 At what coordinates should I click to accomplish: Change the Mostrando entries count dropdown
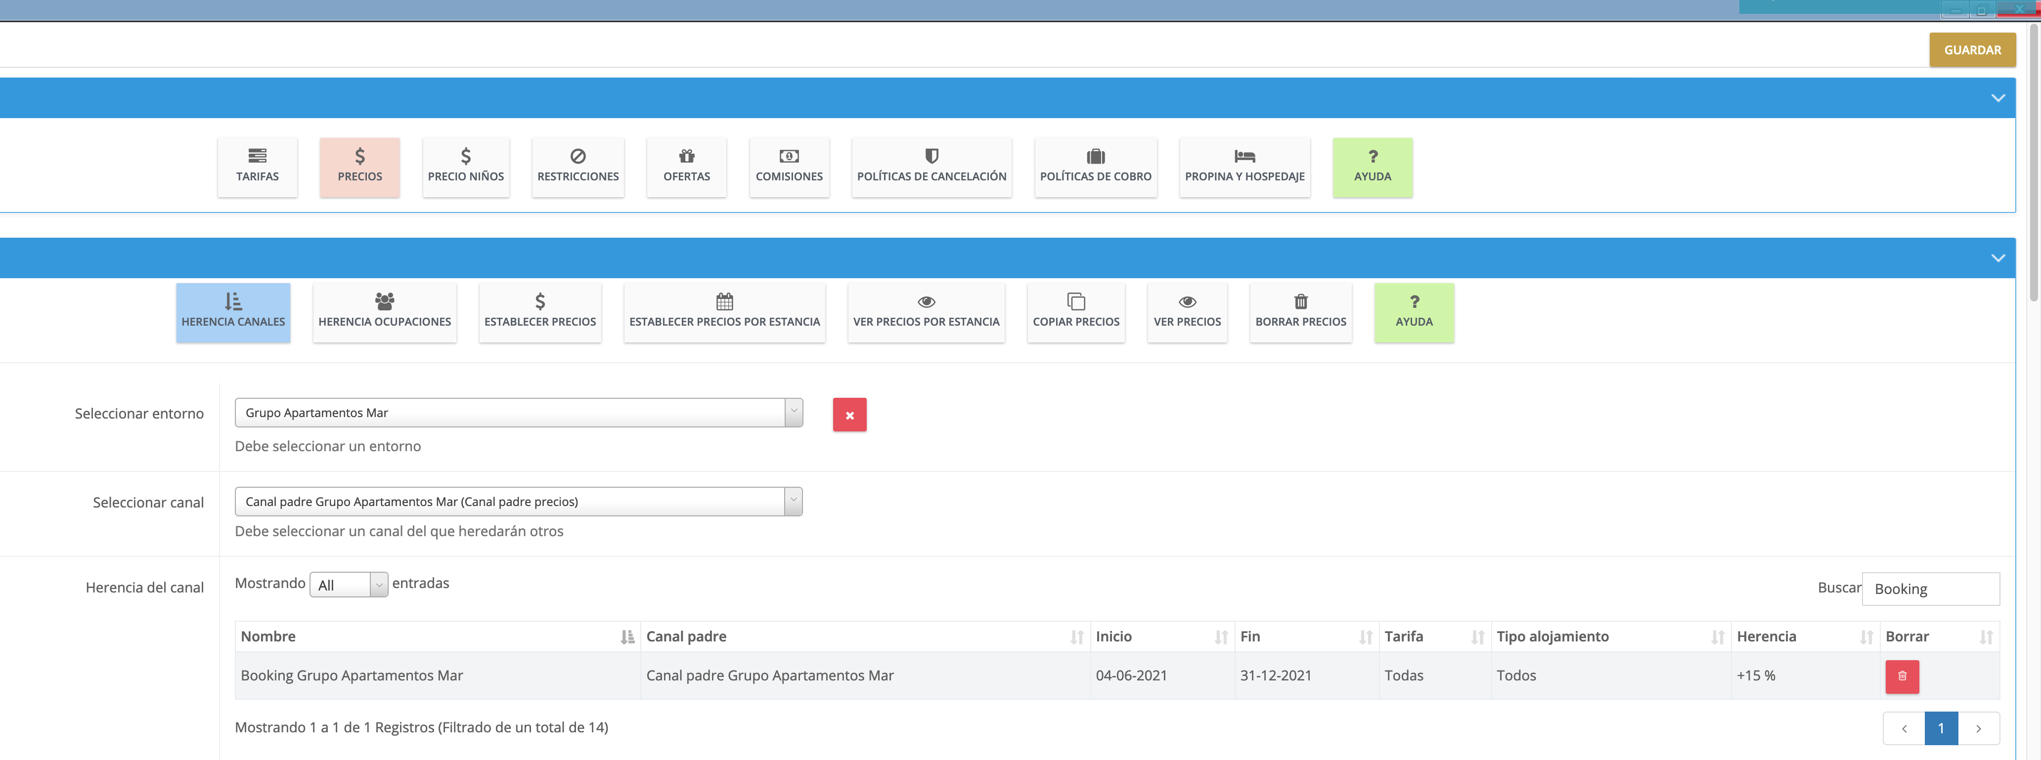tap(348, 585)
